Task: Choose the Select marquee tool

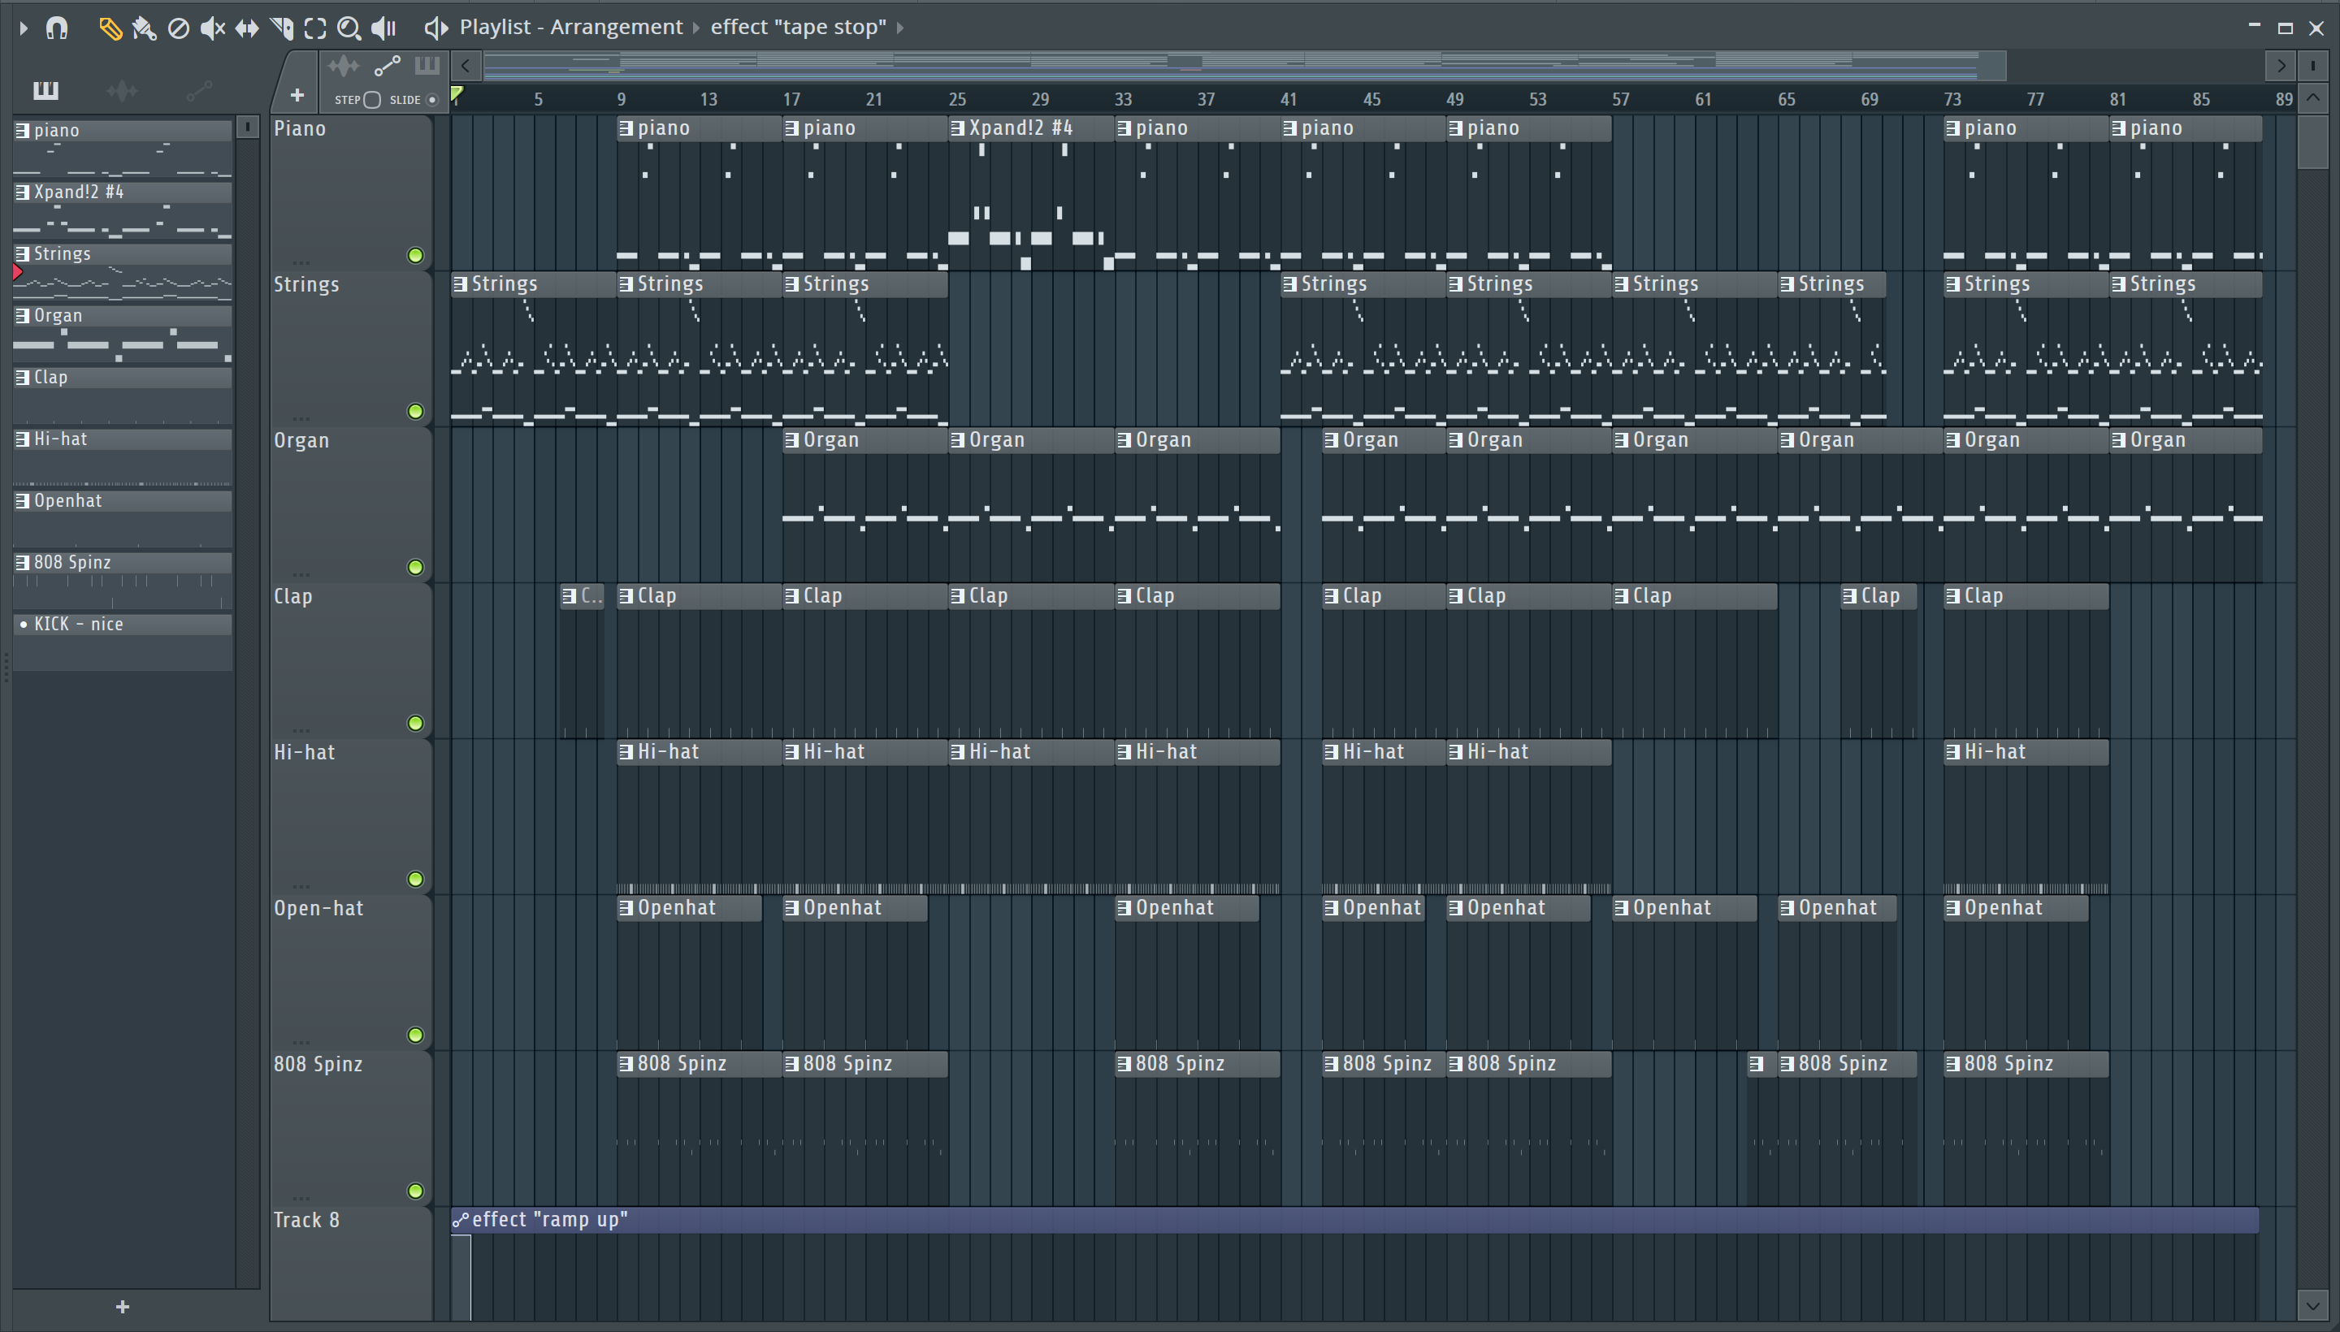Action: click(x=314, y=28)
